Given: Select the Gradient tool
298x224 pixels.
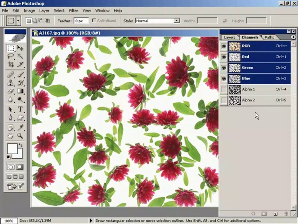Looking at the screenshot, I should click(x=20, y=91).
